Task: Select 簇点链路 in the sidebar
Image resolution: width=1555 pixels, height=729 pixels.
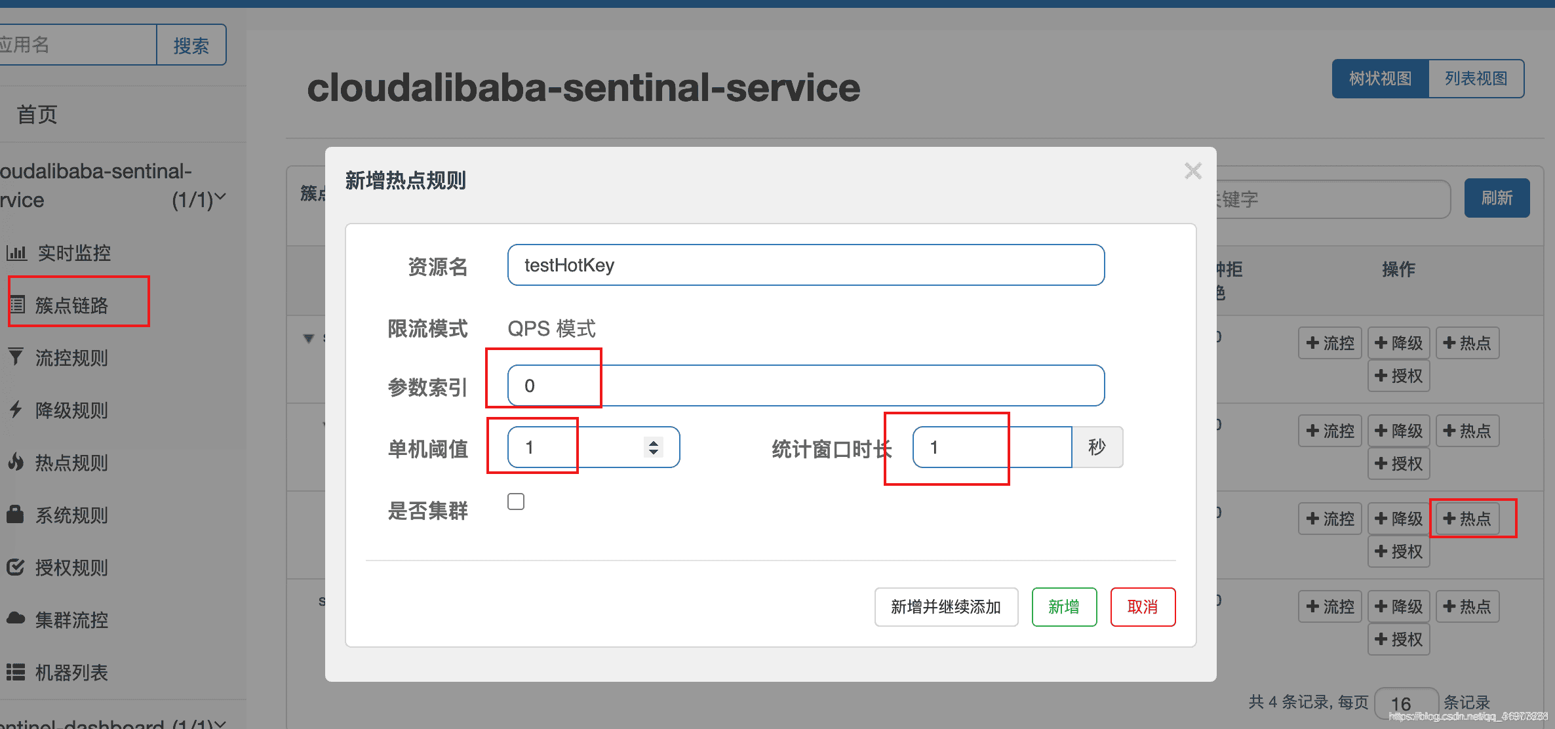Action: click(74, 305)
